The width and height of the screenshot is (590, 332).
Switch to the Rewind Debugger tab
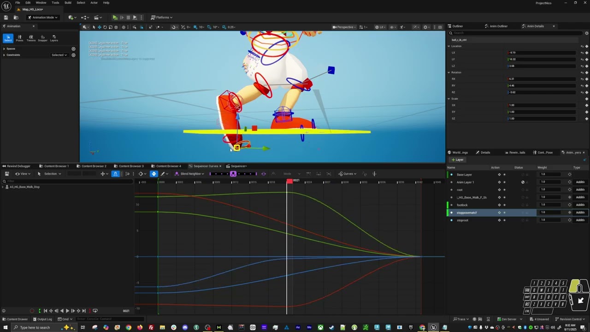(x=16, y=166)
